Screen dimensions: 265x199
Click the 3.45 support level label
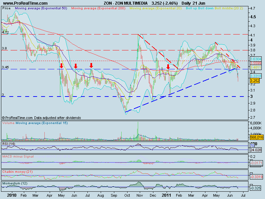(5, 67)
